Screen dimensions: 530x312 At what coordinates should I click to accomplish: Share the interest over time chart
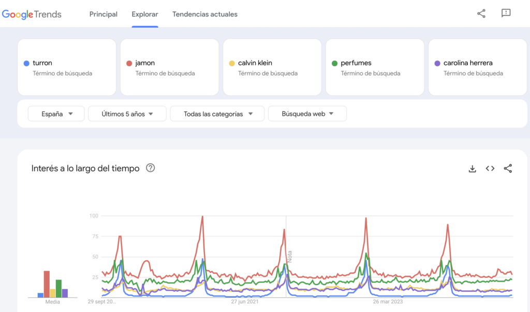click(508, 168)
